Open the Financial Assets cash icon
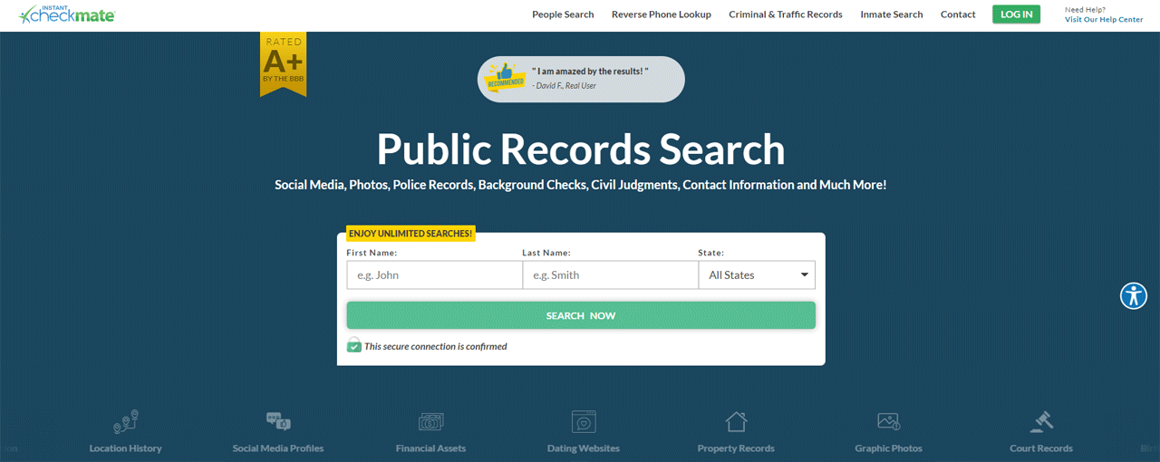Image resolution: width=1160 pixels, height=462 pixels. [430, 422]
